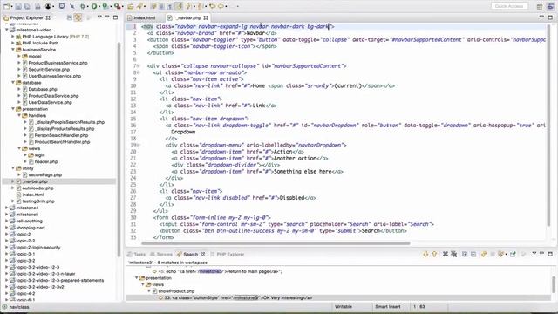Select Database.php in database folder
The height and width of the screenshot is (314, 558).
(43, 89)
